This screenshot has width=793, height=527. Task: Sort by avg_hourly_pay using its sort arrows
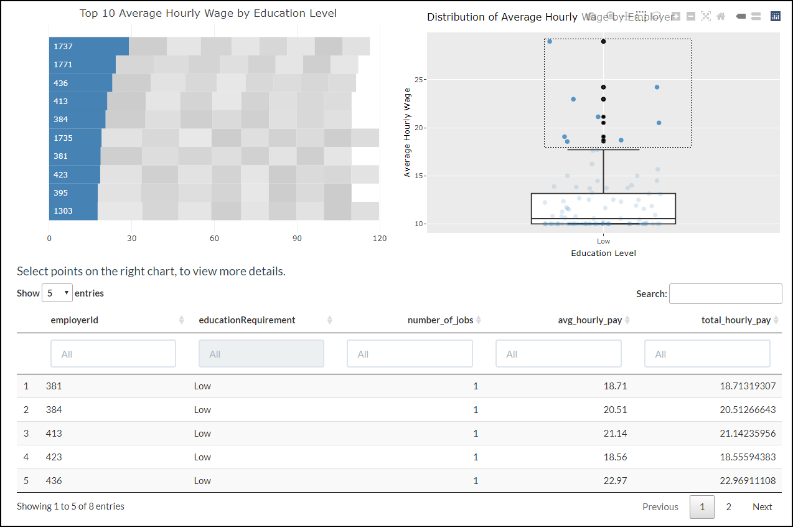click(x=627, y=320)
